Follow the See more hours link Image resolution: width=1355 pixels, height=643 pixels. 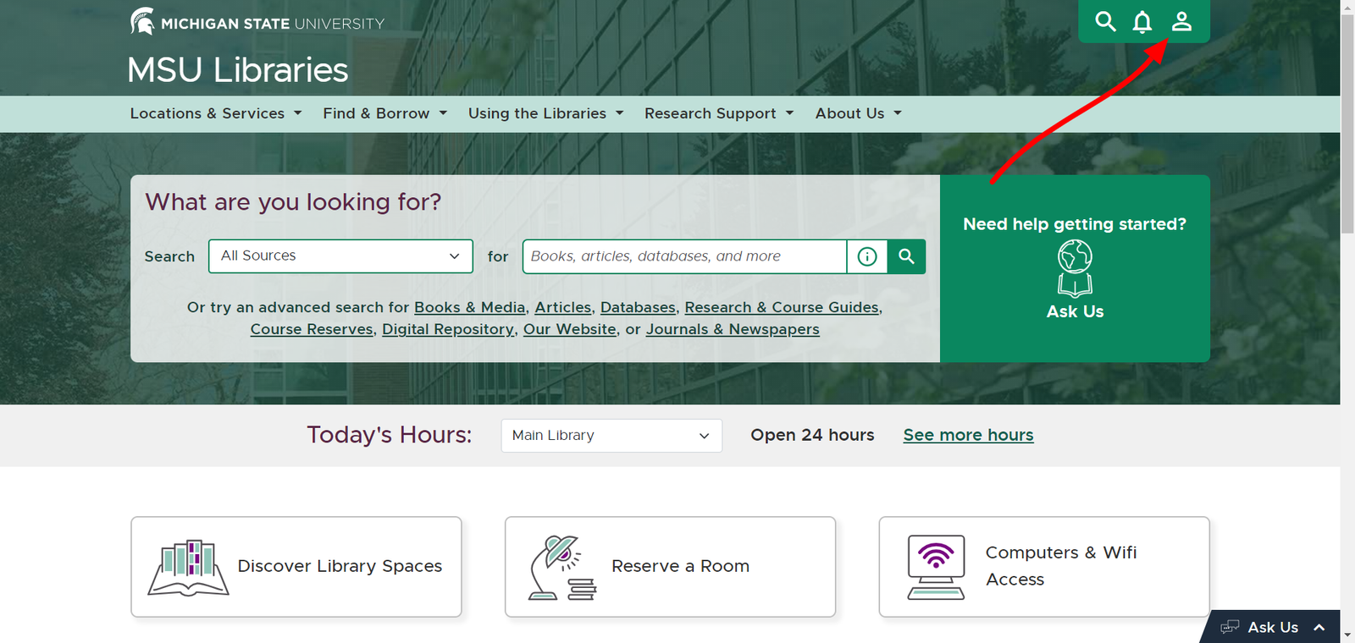pos(968,435)
